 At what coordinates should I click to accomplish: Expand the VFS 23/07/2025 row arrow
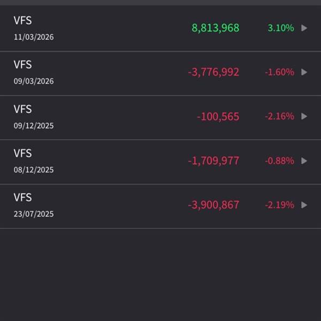[x=304, y=205]
